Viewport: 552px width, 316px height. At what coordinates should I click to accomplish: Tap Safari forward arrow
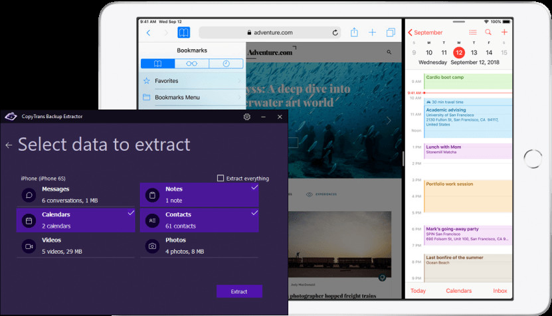click(x=166, y=33)
